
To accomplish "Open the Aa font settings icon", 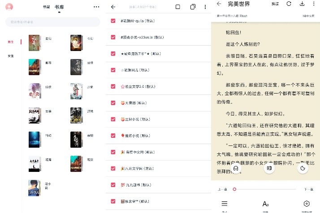I will pos(266,204).
